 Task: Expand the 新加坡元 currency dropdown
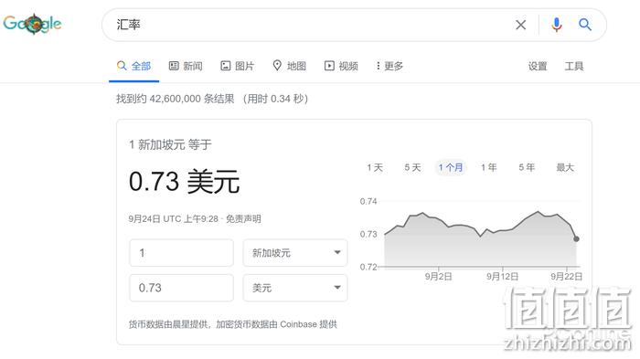point(295,253)
